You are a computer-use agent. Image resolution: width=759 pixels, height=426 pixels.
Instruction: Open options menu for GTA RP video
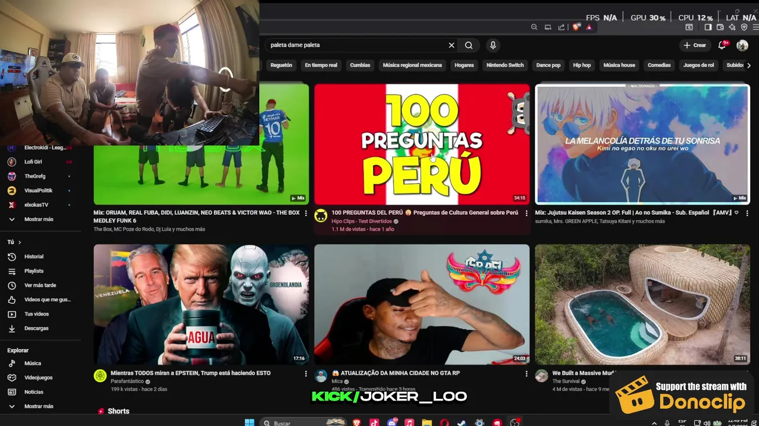coord(527,374)
